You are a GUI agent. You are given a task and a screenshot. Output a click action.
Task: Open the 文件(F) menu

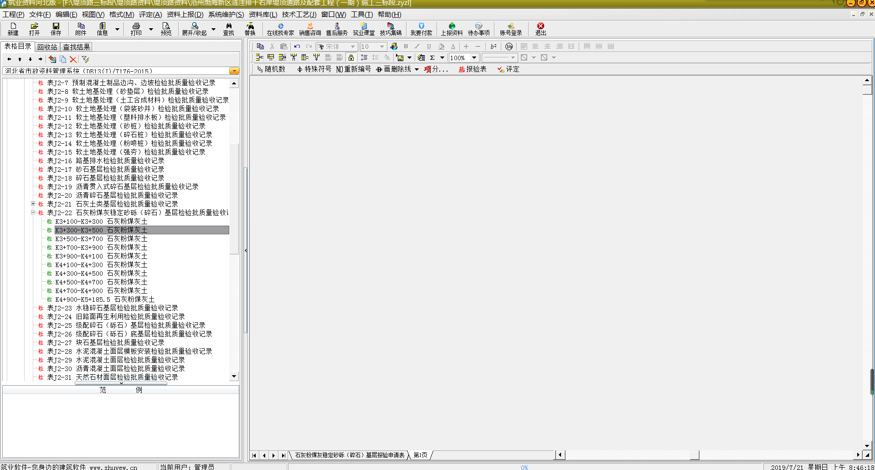coord(40,15)
